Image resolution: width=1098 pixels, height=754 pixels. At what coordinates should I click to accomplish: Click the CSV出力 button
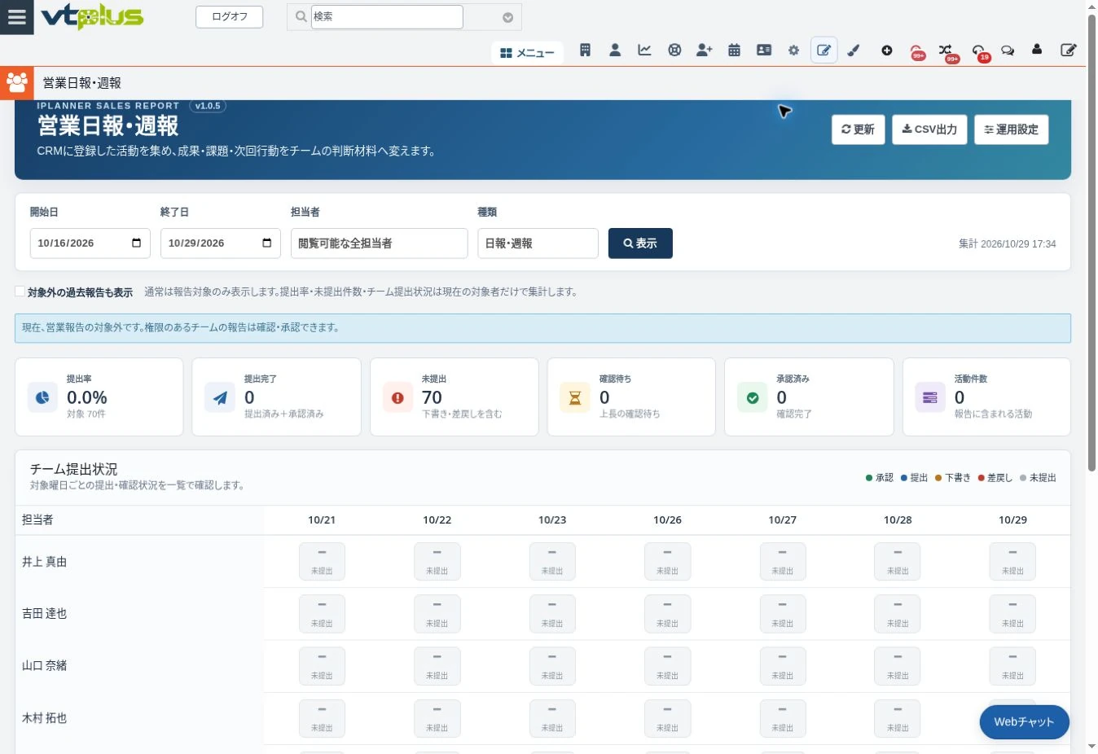(929, 129)
